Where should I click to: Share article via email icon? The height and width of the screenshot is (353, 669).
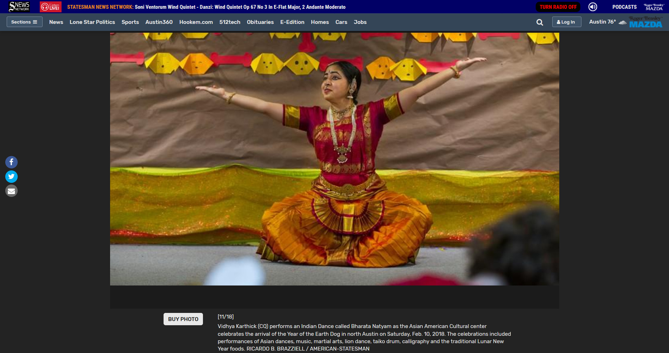click(x=11, y=191)
